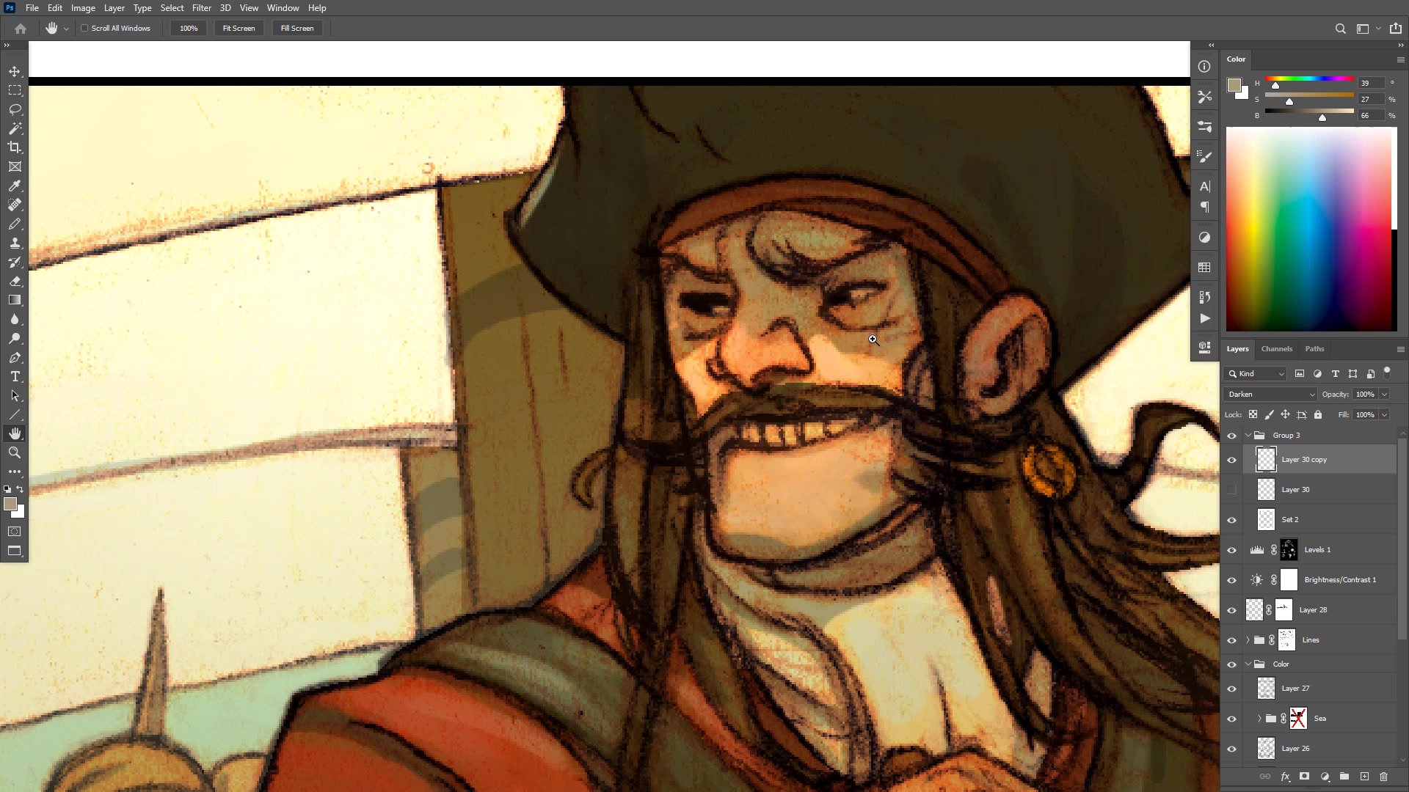Click the hue slider bar
Image resolution: width=1409 pixels, height=792 pixels.
point(1309,78)
